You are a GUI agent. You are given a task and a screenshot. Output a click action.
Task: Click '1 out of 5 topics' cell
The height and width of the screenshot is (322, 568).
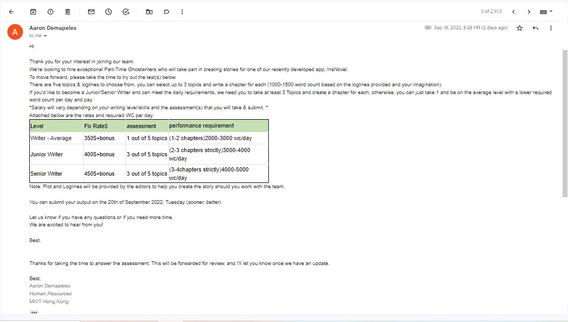(147, 138)
